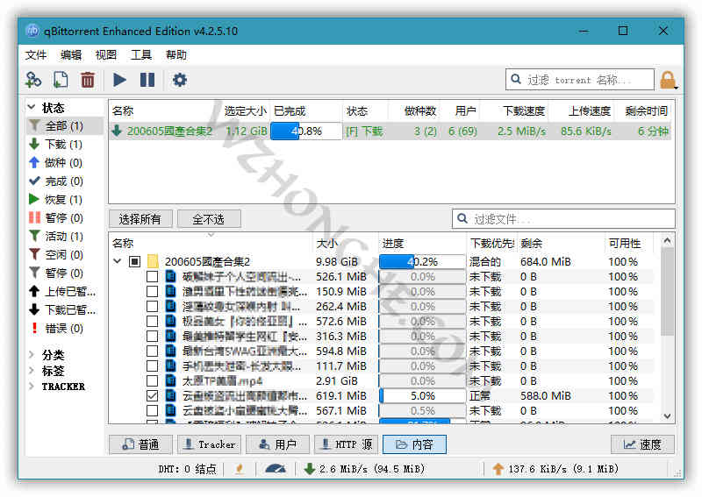The width and height of the screenshot is (702, 497).
Task: Click the lock UI padlock icon
Action: [x=667, y=81]
